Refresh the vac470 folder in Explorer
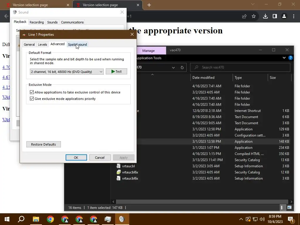 pos(182,67)
